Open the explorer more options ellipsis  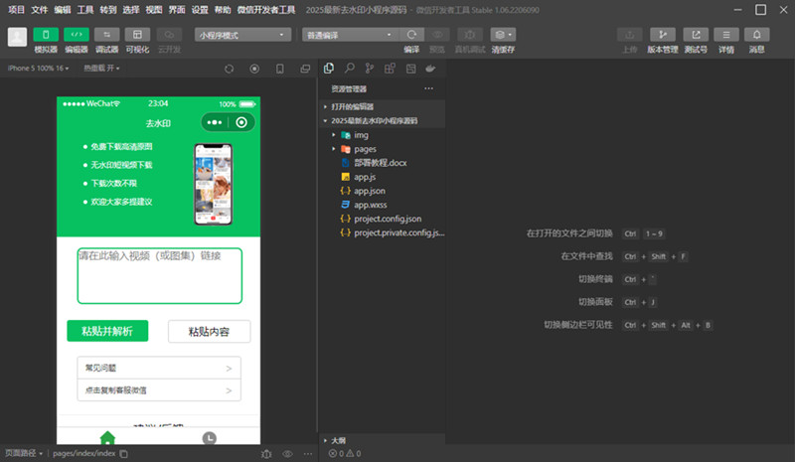(429, 88)
